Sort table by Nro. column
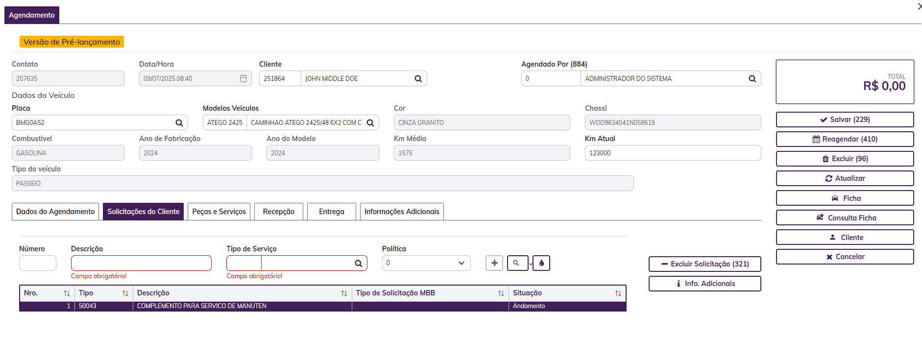This screenshot has height=338, width=922. click(x=67, y=293)
